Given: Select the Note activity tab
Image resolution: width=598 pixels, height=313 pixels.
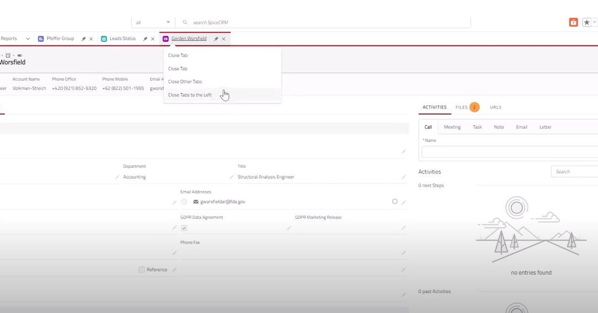Looking at the screenshot, I should 499,127.
